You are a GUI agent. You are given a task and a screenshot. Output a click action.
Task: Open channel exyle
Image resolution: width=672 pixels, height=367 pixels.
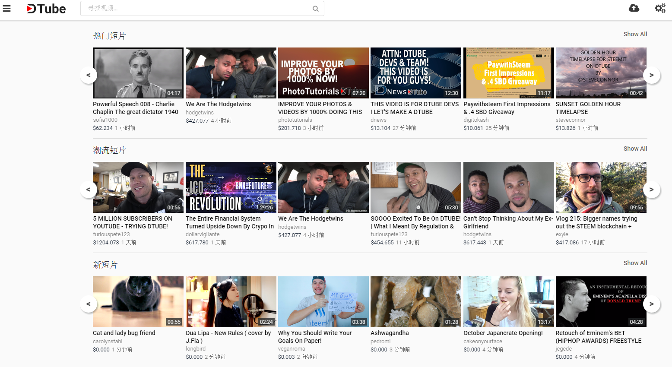(562, 234)
